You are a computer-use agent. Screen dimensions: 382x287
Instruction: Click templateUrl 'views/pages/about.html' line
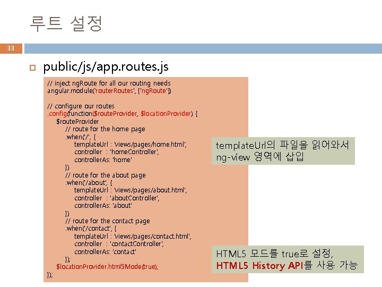(x=131, y=190)
